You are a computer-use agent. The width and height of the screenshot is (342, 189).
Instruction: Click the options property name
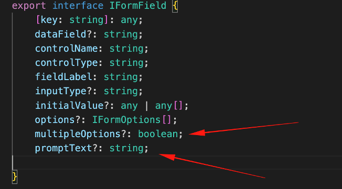(x=55, y=120)
